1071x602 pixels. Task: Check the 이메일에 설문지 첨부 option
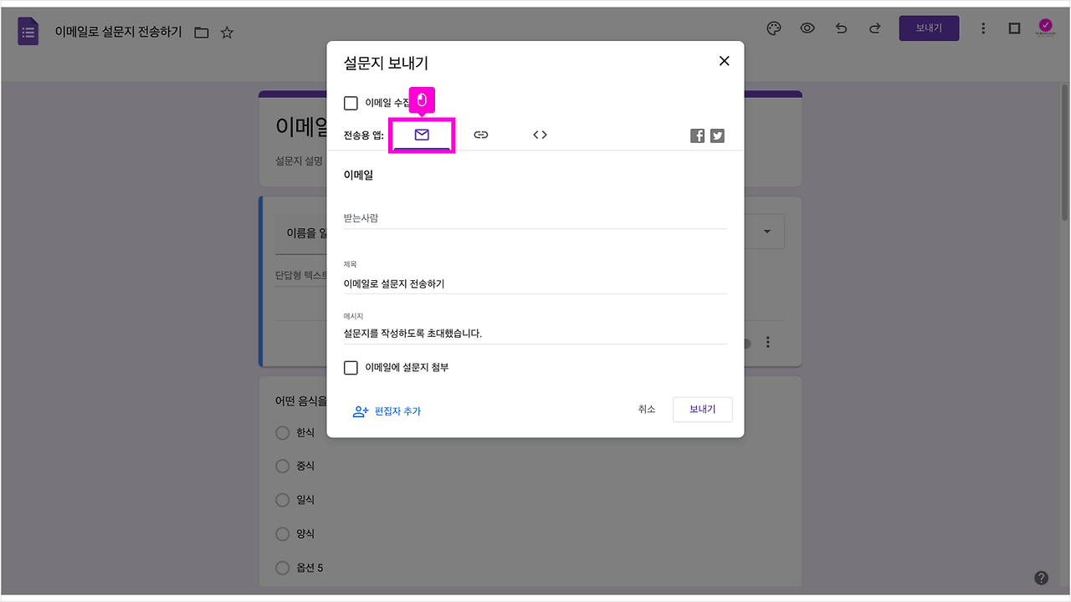(x=351, y=367)
